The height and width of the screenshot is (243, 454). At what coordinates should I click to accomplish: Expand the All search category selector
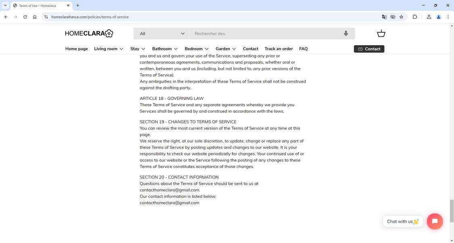tap(161, 34)
